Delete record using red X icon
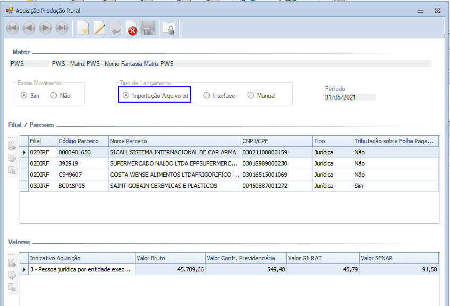Image resolution: width=450 pixels, height=306 pixels. coord(132,28)
